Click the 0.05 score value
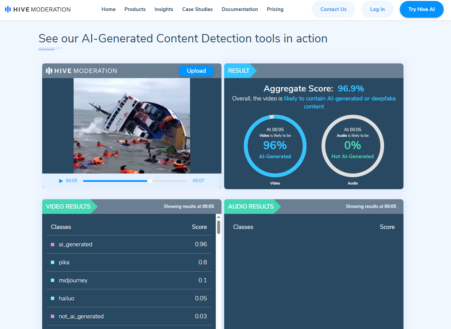451x329 pixels. click(x=201, y=298)
